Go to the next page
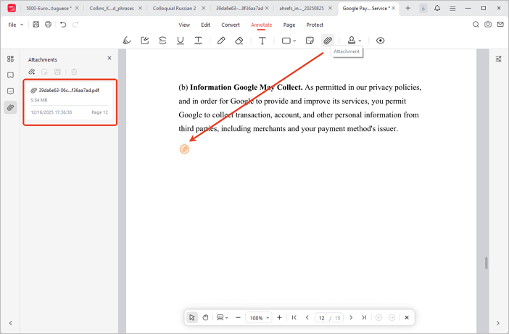Viewport: 509px width, 334px height. (x=351, y=317)
